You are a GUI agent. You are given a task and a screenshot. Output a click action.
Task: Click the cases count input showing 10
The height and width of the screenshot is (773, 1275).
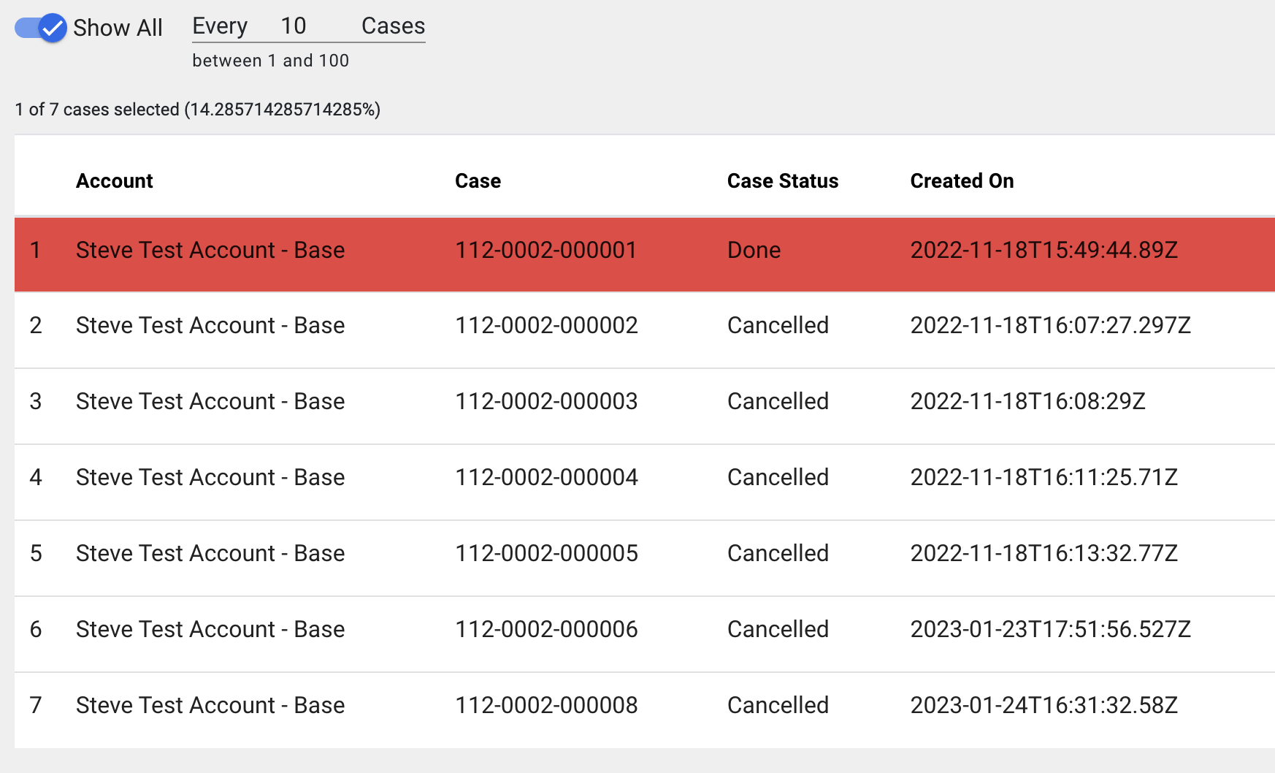point(293,26)
